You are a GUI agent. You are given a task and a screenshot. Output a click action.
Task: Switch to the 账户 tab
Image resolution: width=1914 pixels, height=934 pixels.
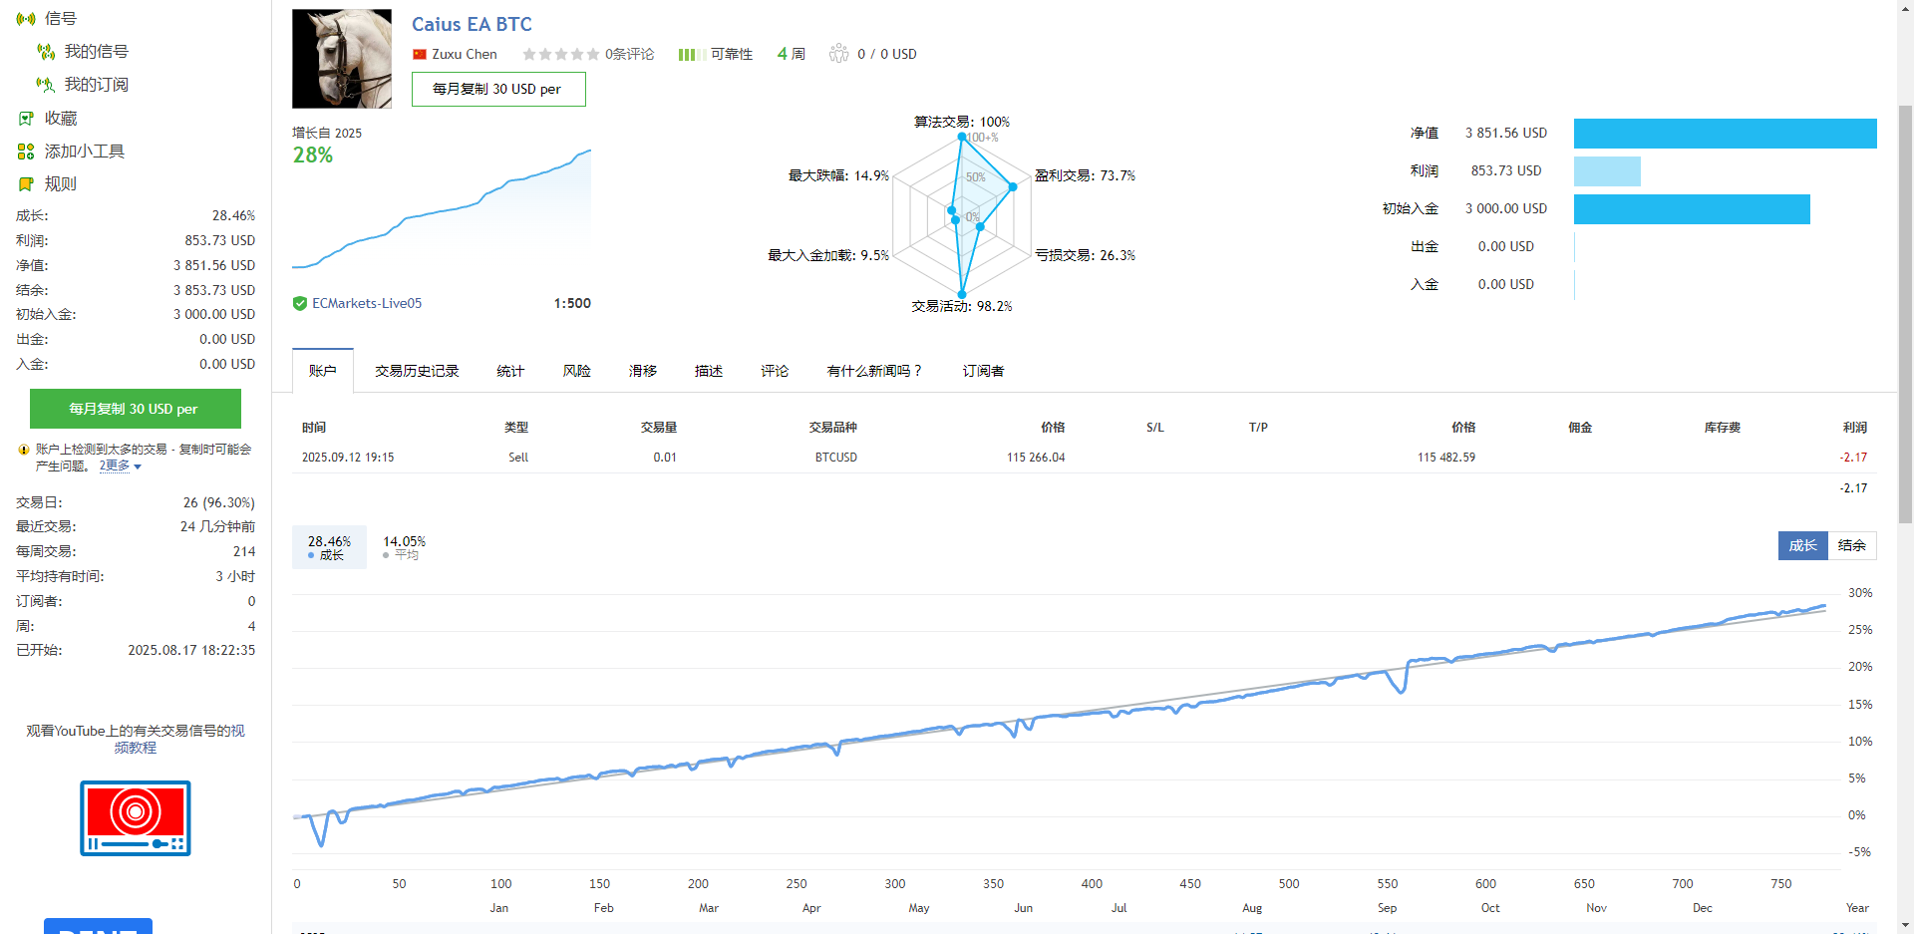pos(323,371)
